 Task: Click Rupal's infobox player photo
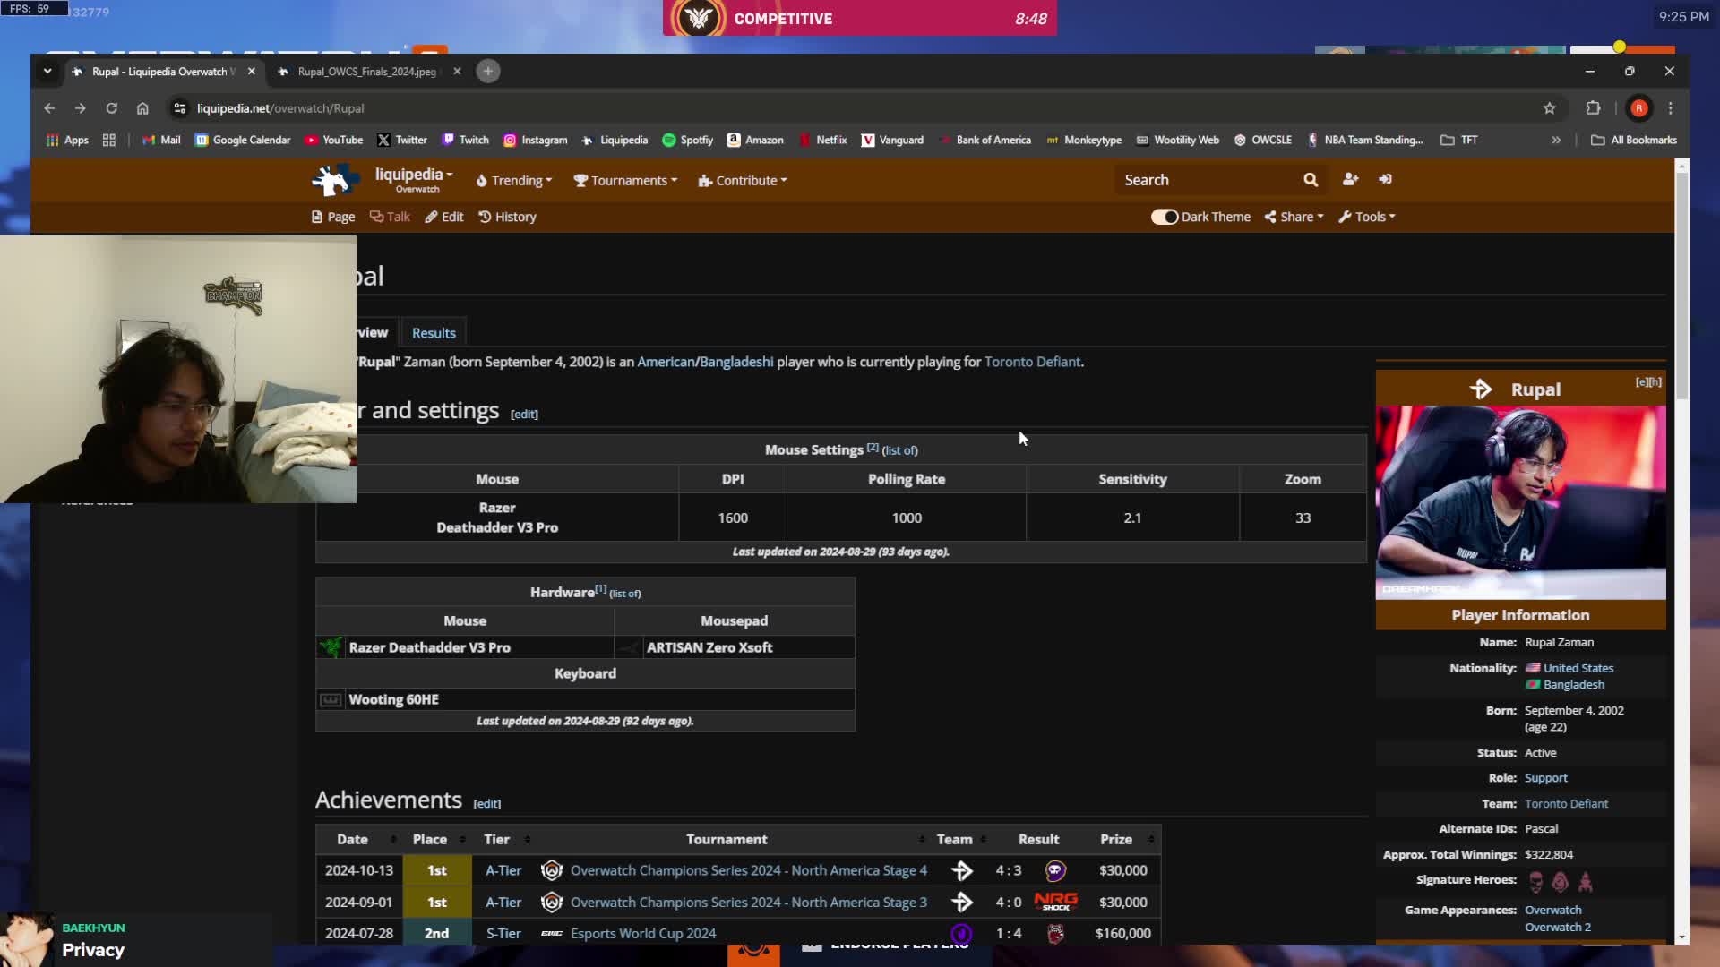click(x=1521, y=502)
